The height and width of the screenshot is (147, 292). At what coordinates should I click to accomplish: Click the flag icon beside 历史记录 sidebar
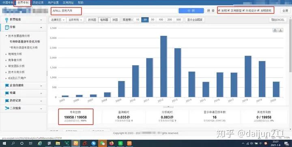(7, 101)
